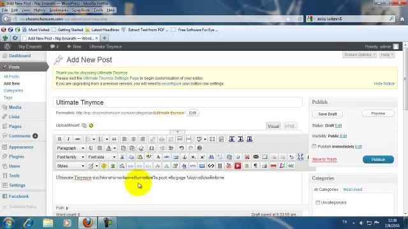Insert smiley emoticon

click(x=104, y=165)
